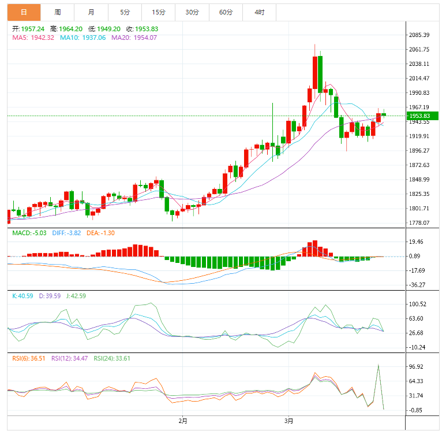The height and width of the screenshot is (438, 446).
Task: Click the MA10: 1937.06 legend label
Action: [x=83, y=38]
